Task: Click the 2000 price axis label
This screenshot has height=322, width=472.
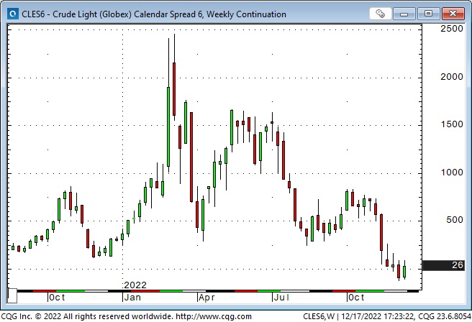Action: coord(452,77)
